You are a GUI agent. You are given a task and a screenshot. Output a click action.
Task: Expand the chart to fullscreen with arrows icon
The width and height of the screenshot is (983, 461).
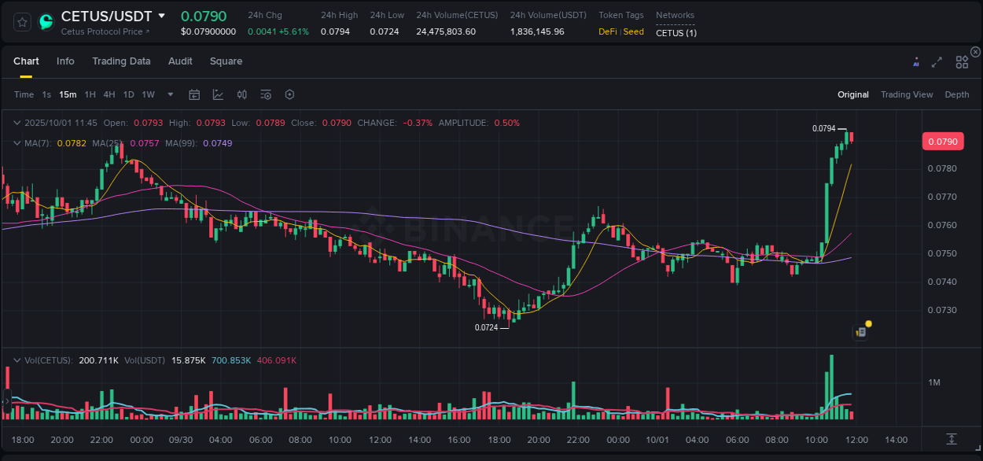(x=937, y=61)
